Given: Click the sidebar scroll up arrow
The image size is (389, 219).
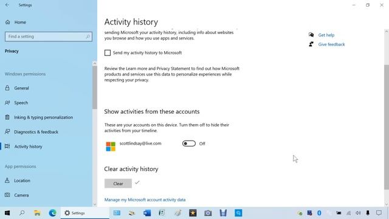Looking at the screenshot, I should click(95, 63).
